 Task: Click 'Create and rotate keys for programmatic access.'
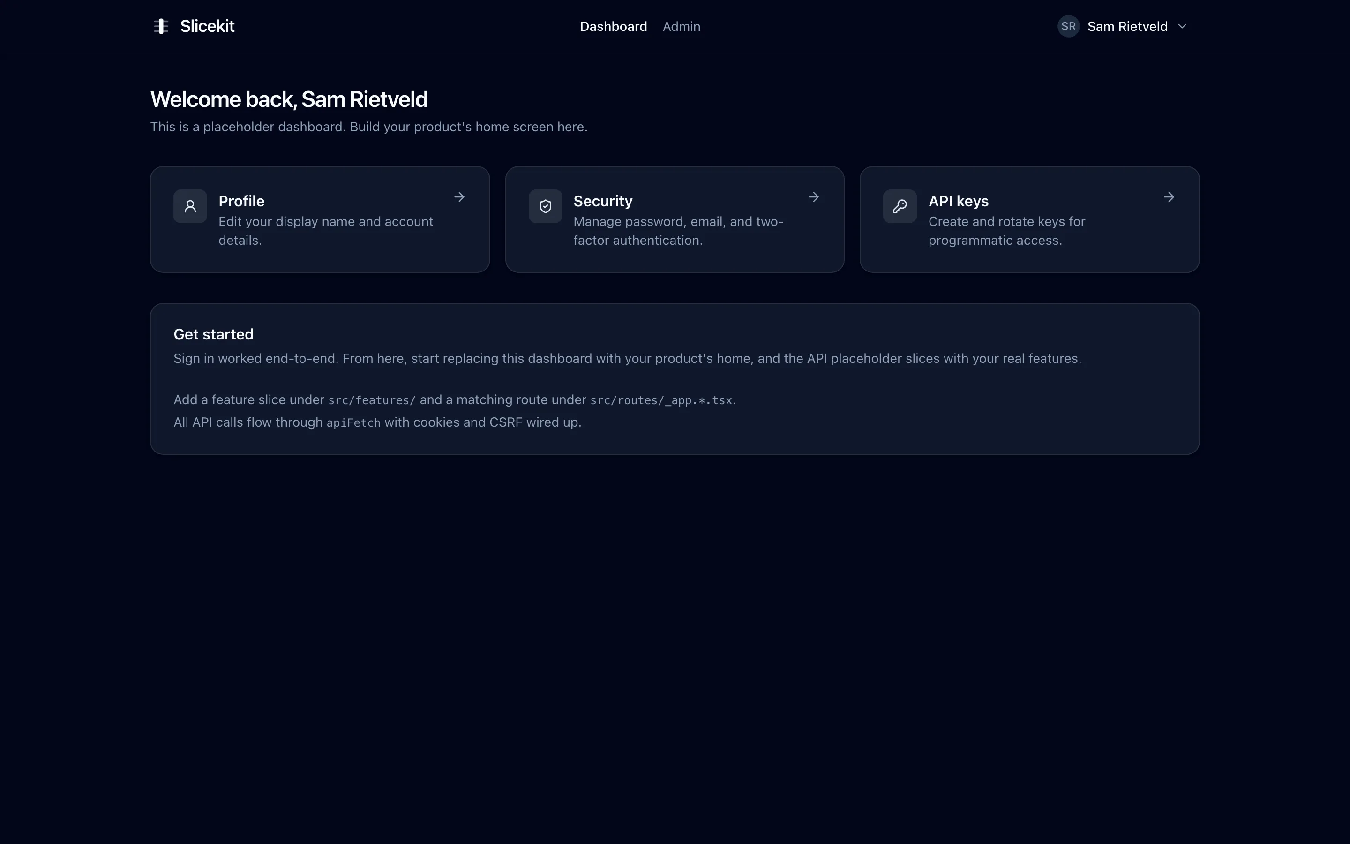[x=1007, y=231]
